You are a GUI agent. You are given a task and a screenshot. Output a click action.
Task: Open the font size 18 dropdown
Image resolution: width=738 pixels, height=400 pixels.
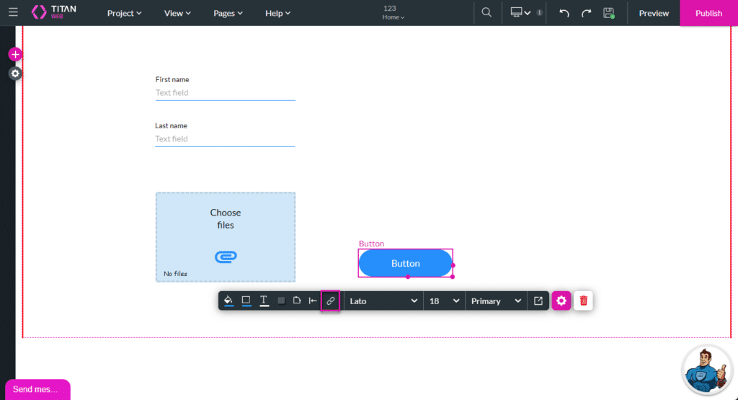point(444,301)
